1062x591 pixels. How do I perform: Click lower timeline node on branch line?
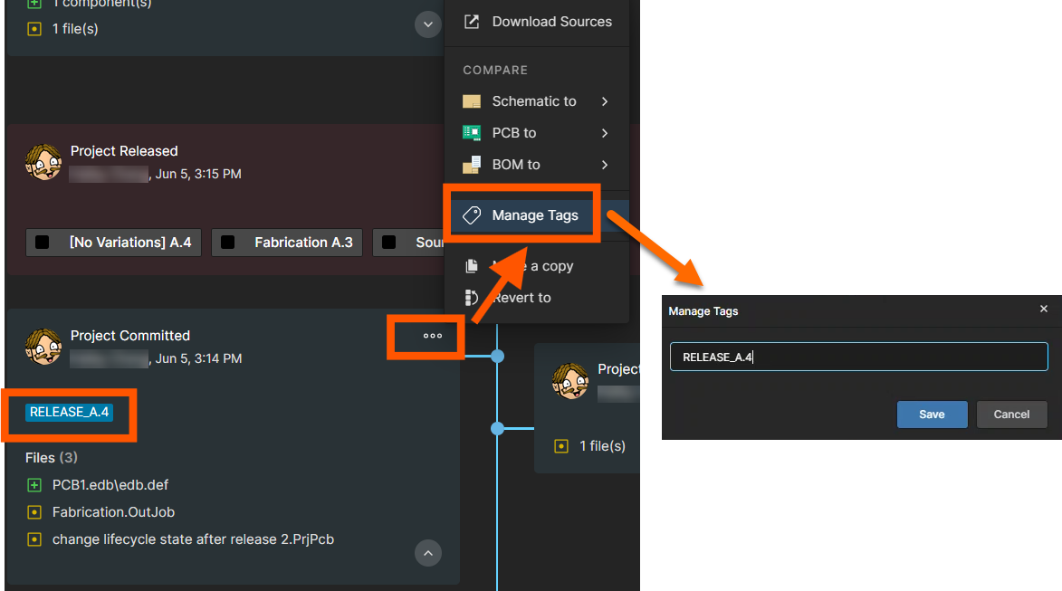tap(497, 428)
